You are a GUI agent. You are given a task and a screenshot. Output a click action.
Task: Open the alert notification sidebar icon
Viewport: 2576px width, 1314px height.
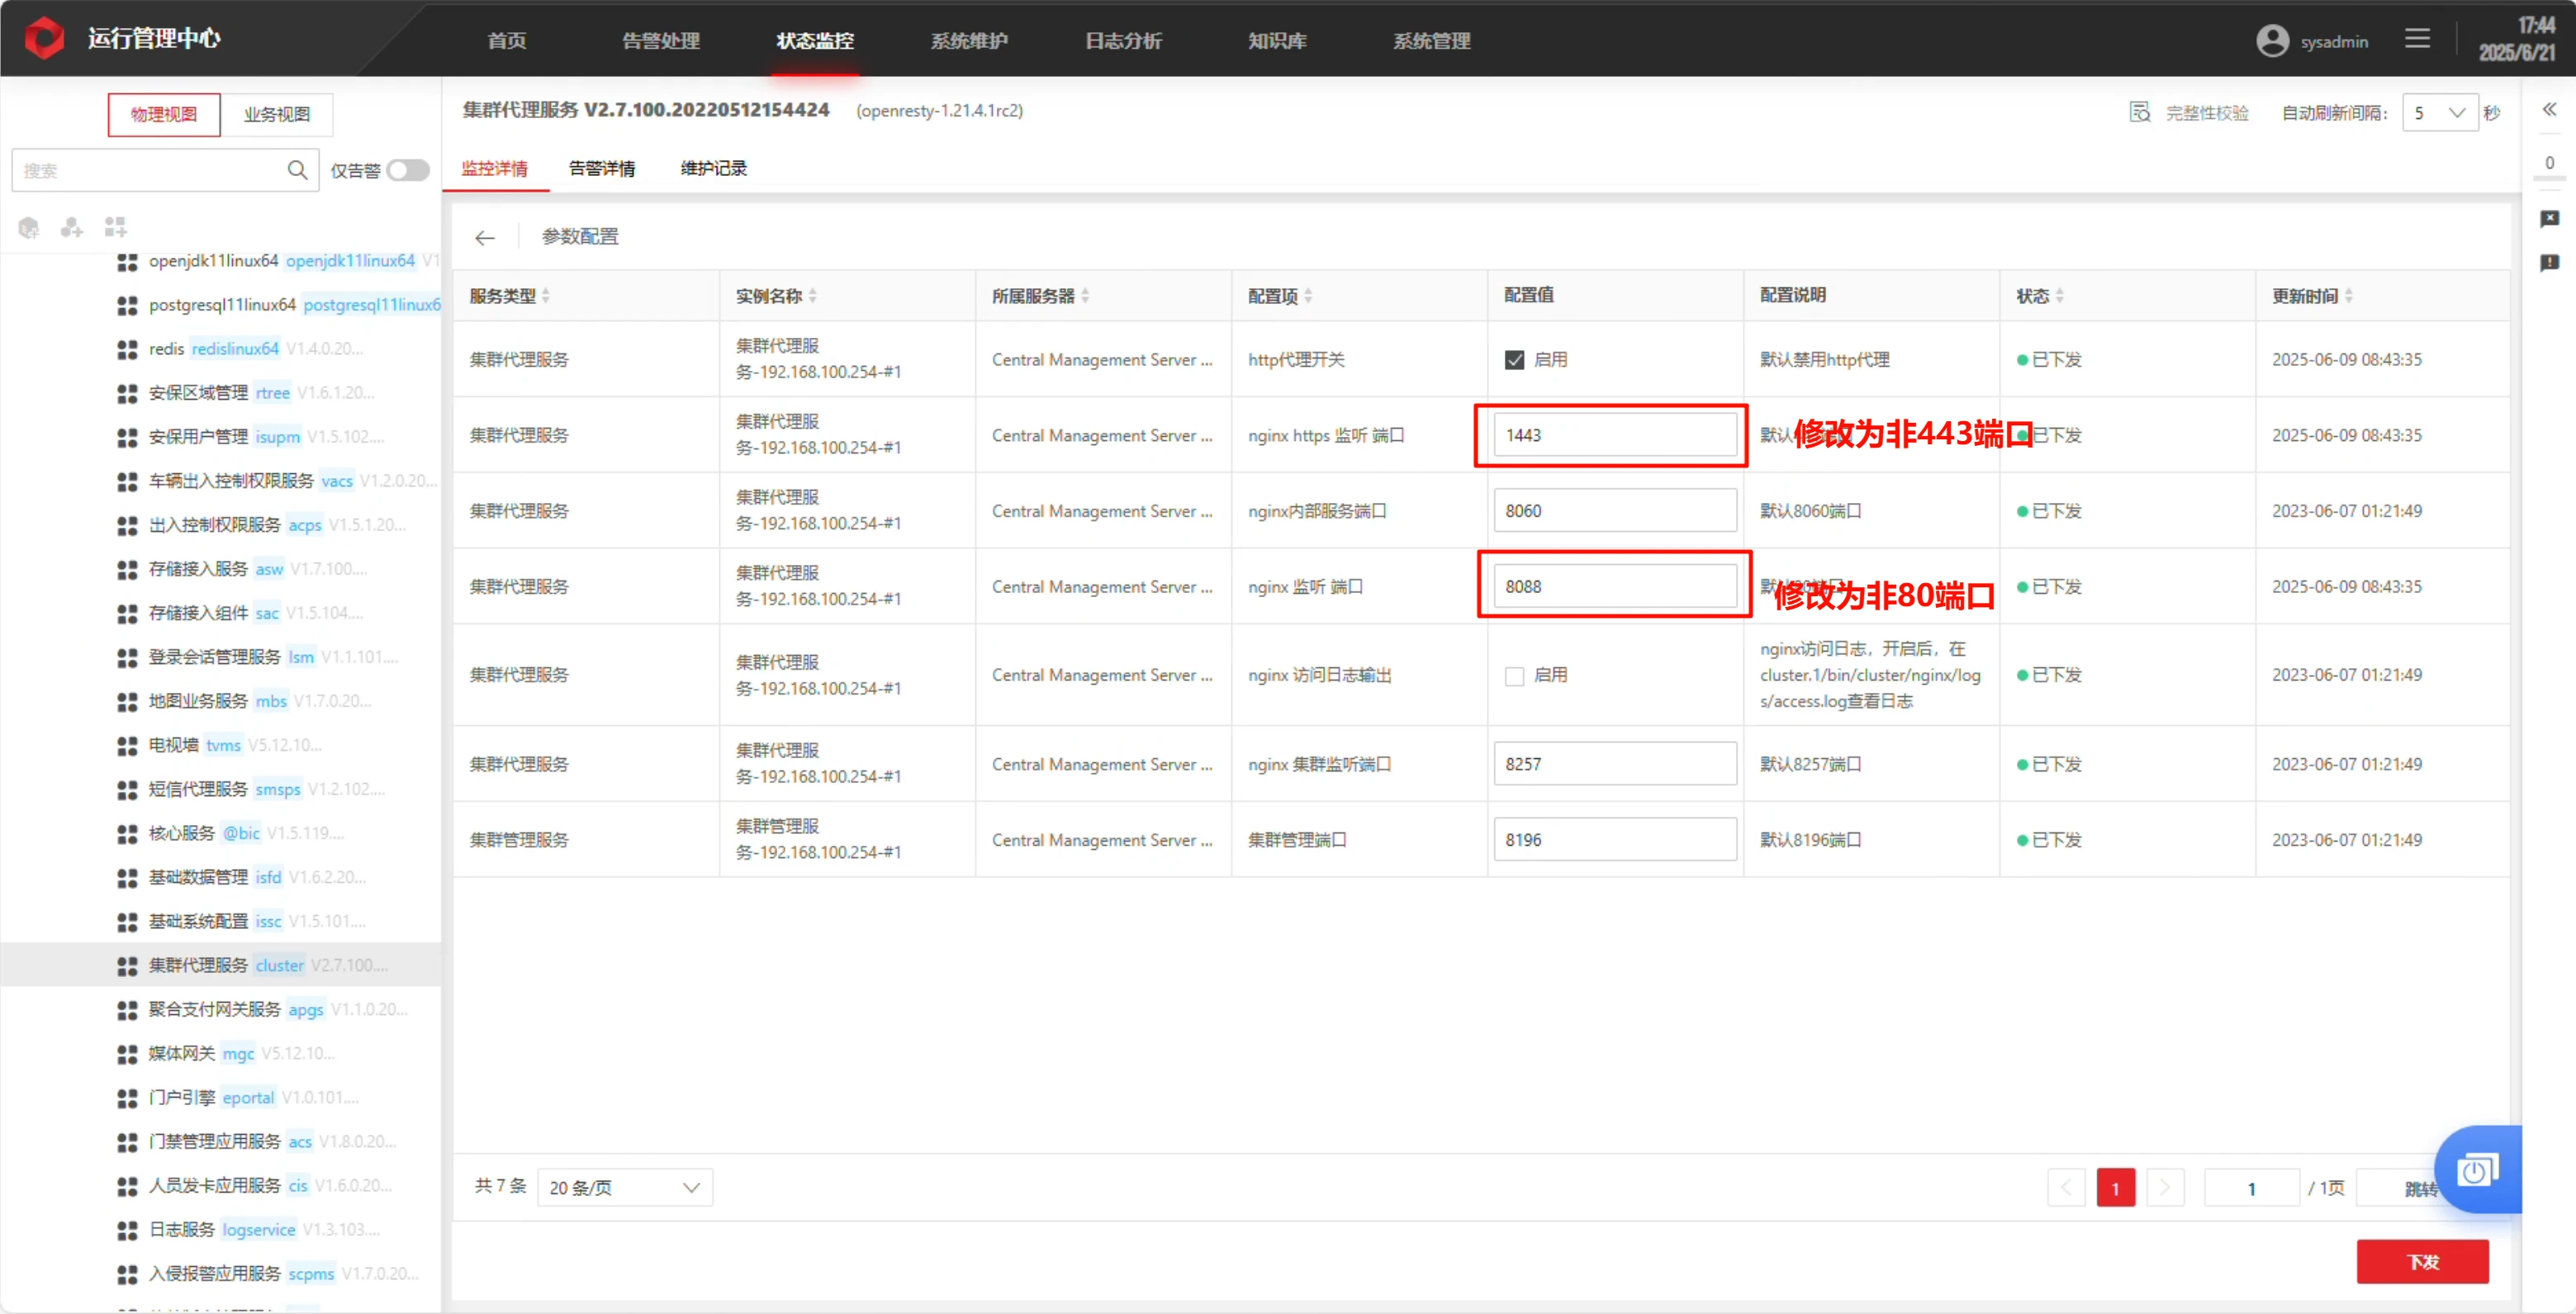2549,262
